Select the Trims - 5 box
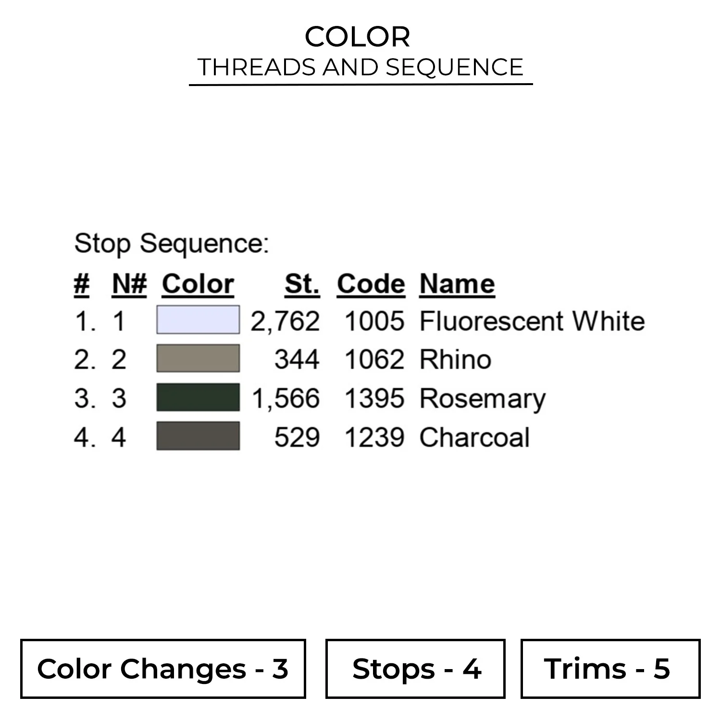The height and width of the screenshot is (721, 721). coord(610,669)
